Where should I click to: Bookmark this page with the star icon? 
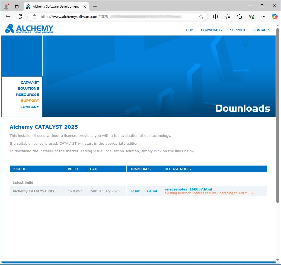(201, 17)
